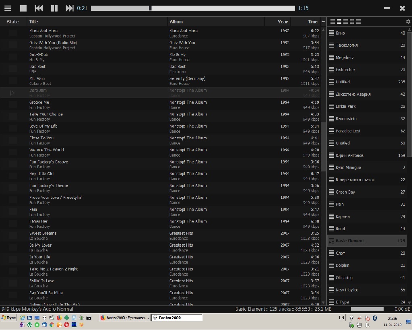Screen dimensions: 413x330
Task: Choose the third playlist layout icon
Action: coord(345,22)
